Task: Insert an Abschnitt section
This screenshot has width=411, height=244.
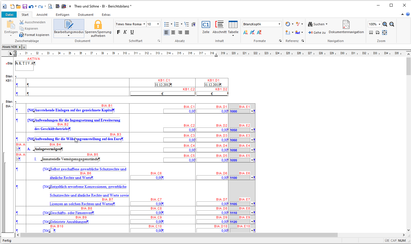Action: pyautogui.click(x=219, y=27)
